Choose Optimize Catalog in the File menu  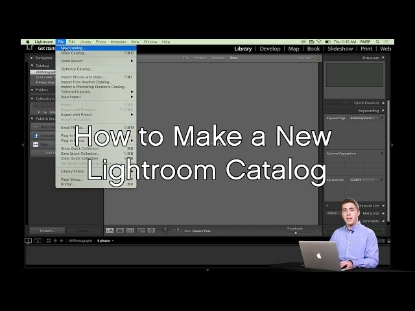(x=96, y=69)
